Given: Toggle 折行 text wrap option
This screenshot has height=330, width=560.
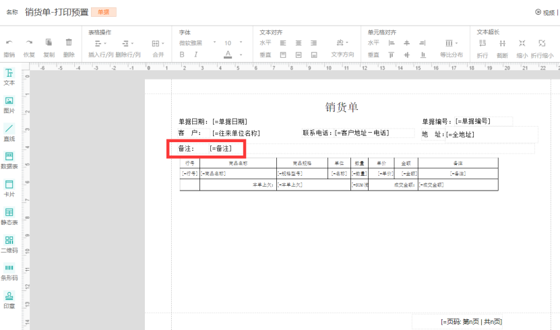Looking at the screenshot, I should (x=483, y=48).
